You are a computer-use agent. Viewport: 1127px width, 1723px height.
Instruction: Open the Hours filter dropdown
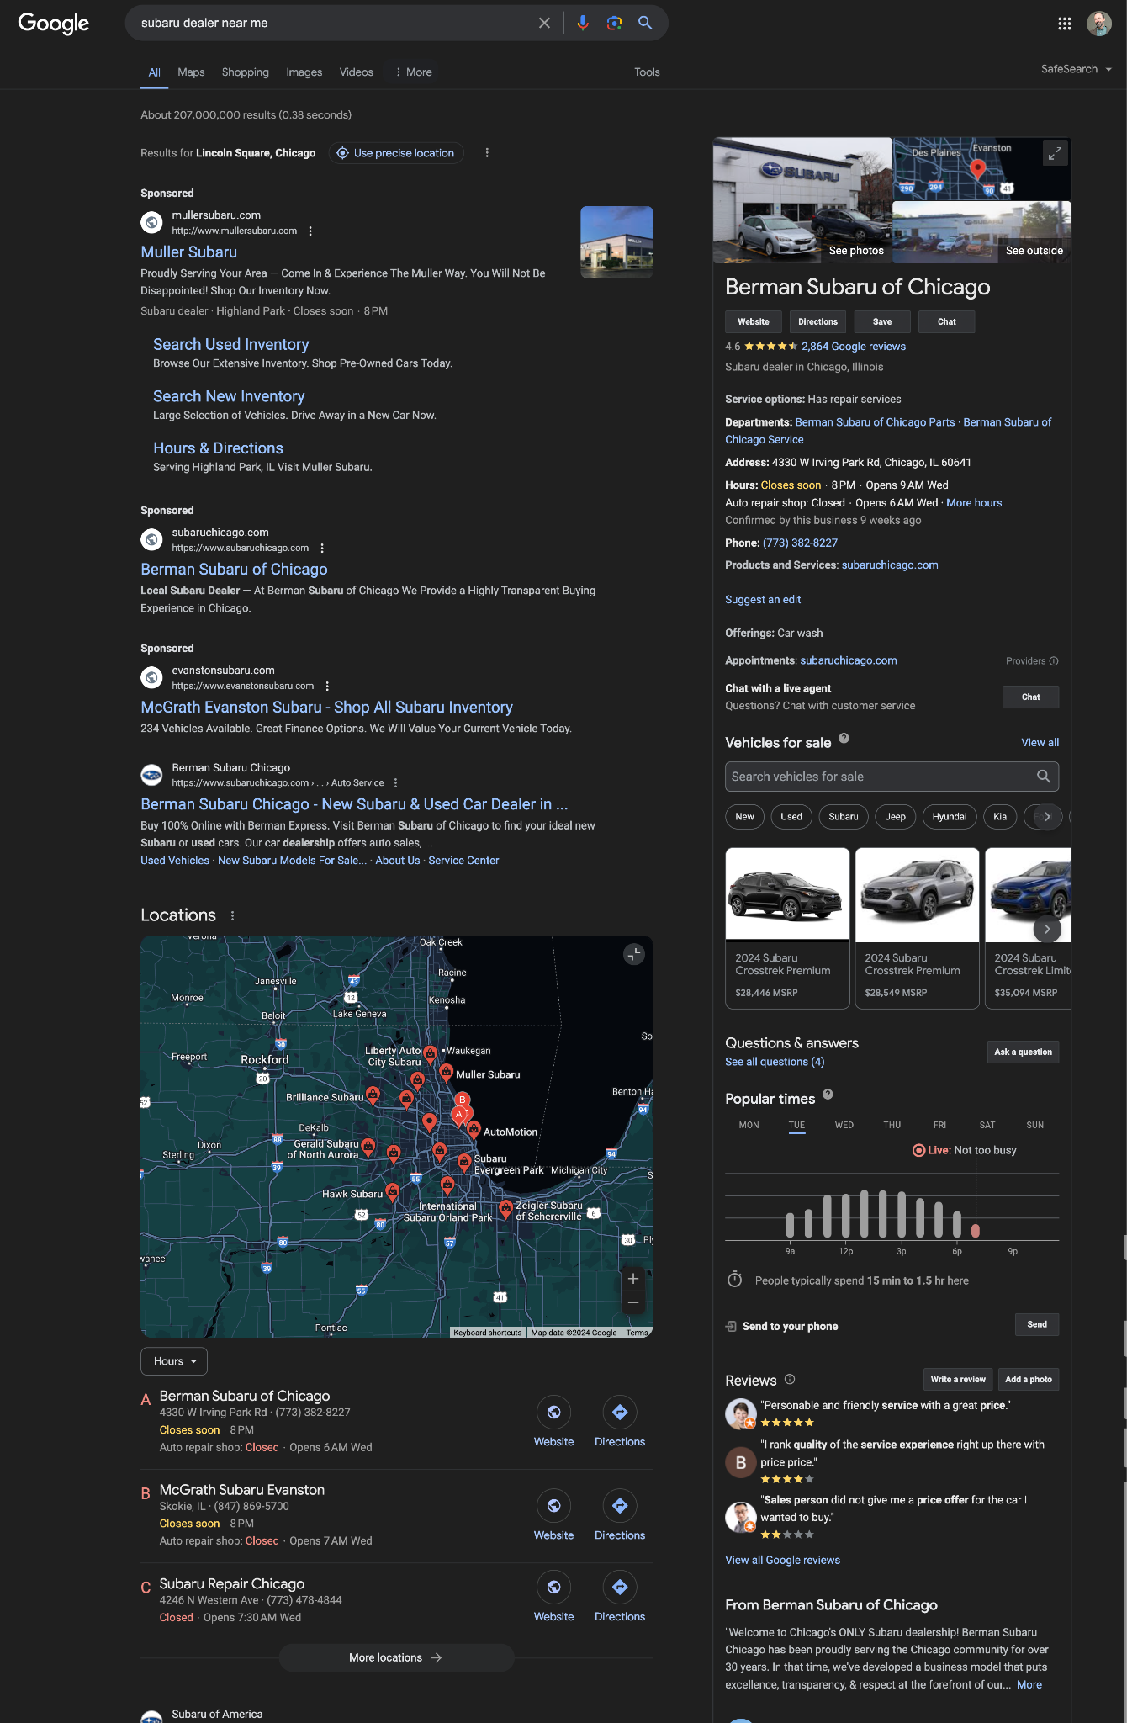[174, 1361]
